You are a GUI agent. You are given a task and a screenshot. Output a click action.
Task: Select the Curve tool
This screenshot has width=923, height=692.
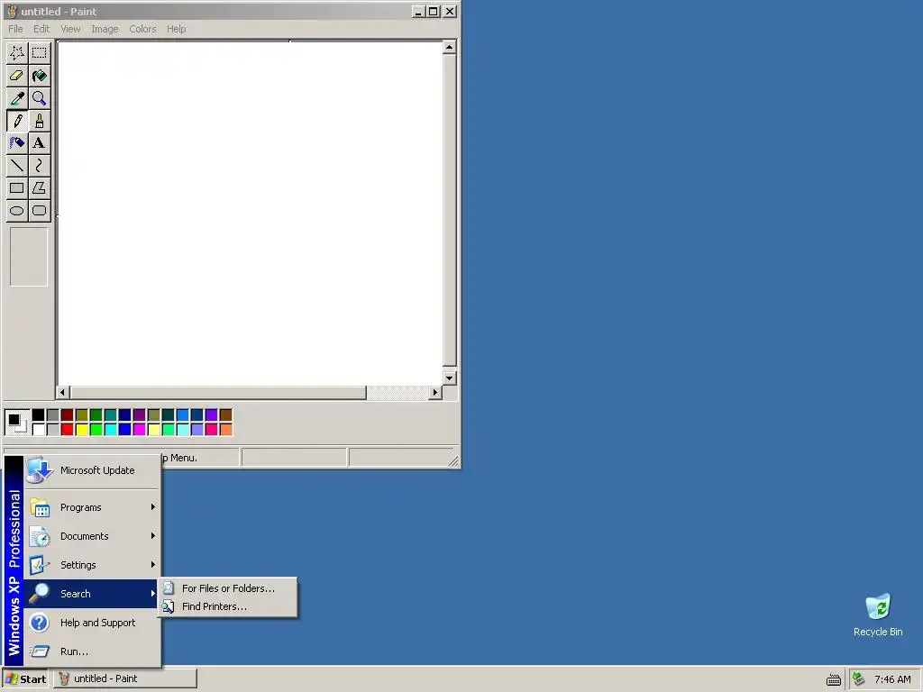(x=40, y=166)
